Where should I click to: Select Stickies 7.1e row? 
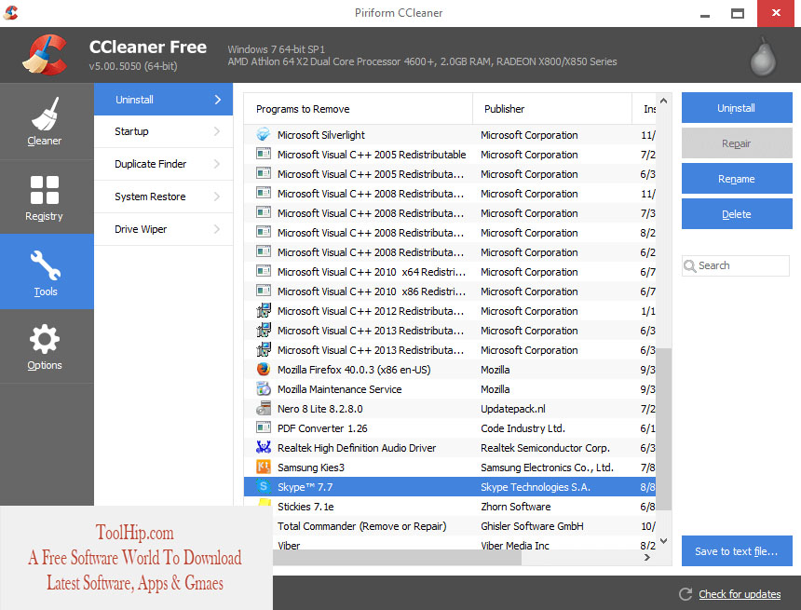point(450,507)
